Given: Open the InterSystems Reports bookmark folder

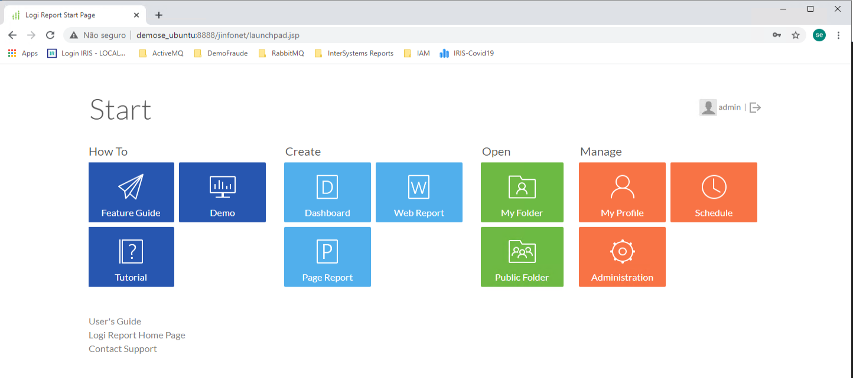Looking at the screenshot, I should [353, 53].
